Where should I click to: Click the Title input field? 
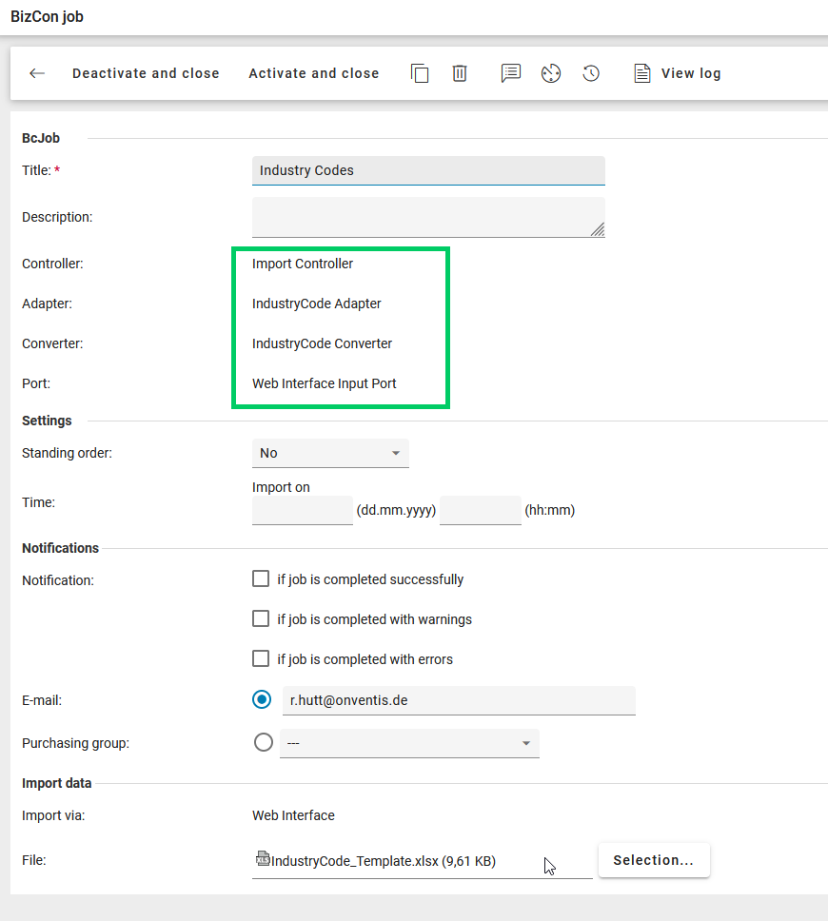point(428,170)
